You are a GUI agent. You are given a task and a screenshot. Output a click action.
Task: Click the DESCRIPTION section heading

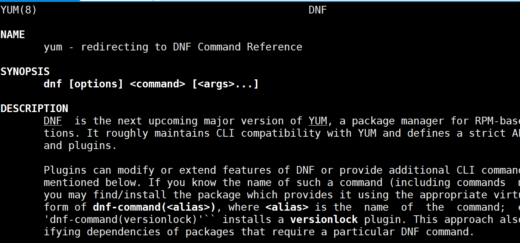[34, 109]
